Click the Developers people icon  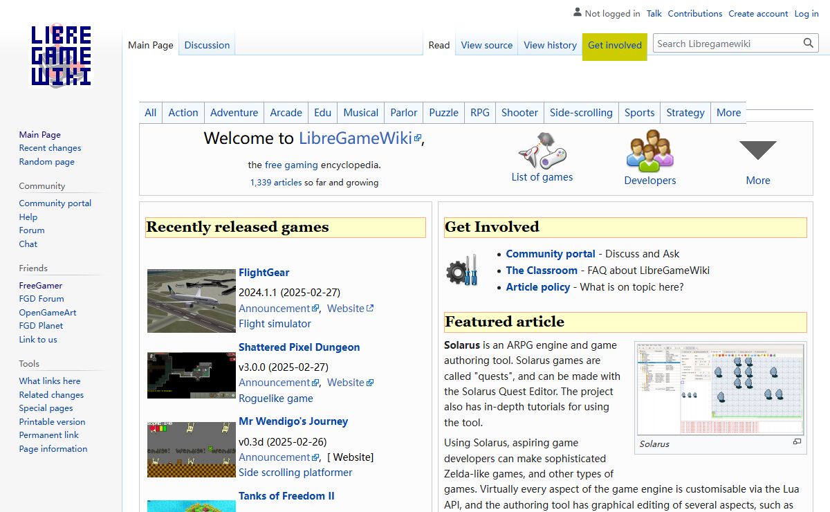(x=649, y=151)
